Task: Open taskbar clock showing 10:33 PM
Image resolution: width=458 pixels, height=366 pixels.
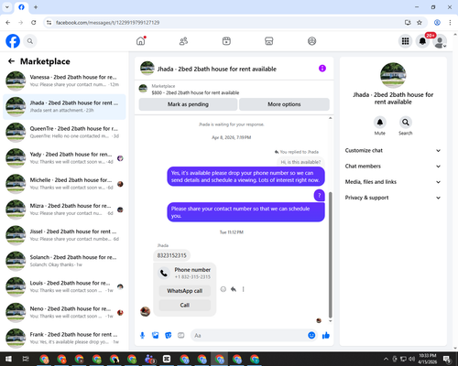Action: [x=428, y=359]
